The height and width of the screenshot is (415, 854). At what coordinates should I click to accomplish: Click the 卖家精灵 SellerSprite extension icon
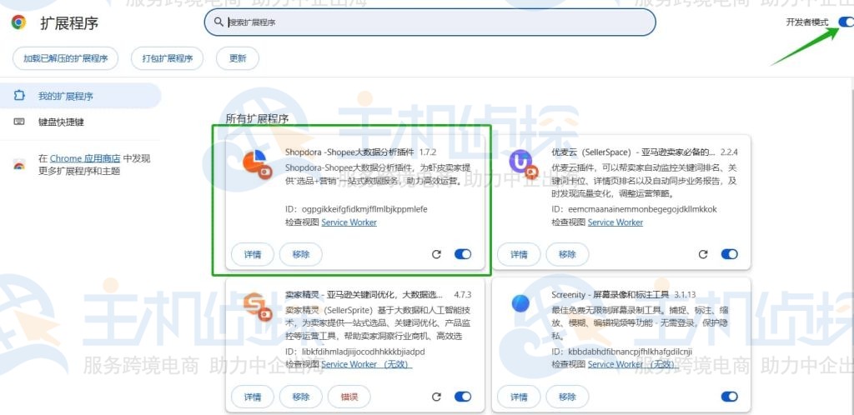coord(257,306)
